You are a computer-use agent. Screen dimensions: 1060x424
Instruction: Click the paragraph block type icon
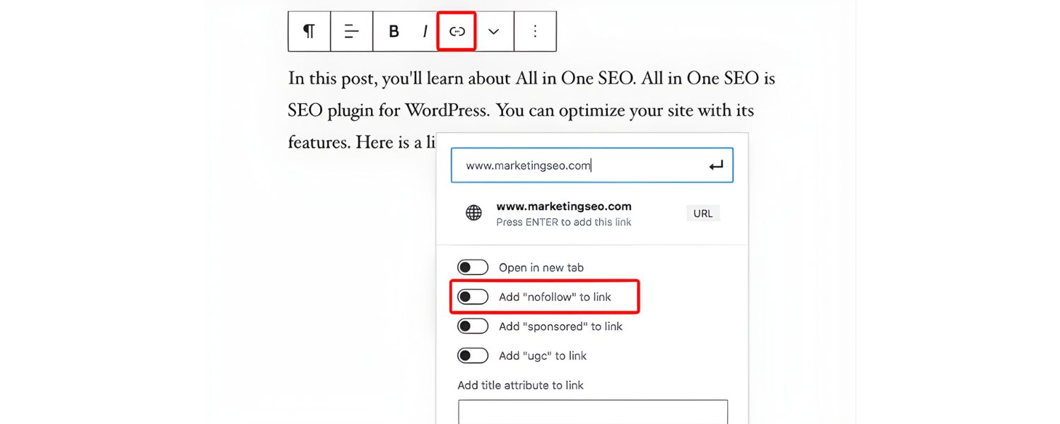309,31
